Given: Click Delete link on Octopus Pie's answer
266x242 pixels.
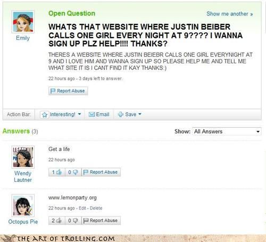Looking at the screenshot, I should (x=96, y=208).
